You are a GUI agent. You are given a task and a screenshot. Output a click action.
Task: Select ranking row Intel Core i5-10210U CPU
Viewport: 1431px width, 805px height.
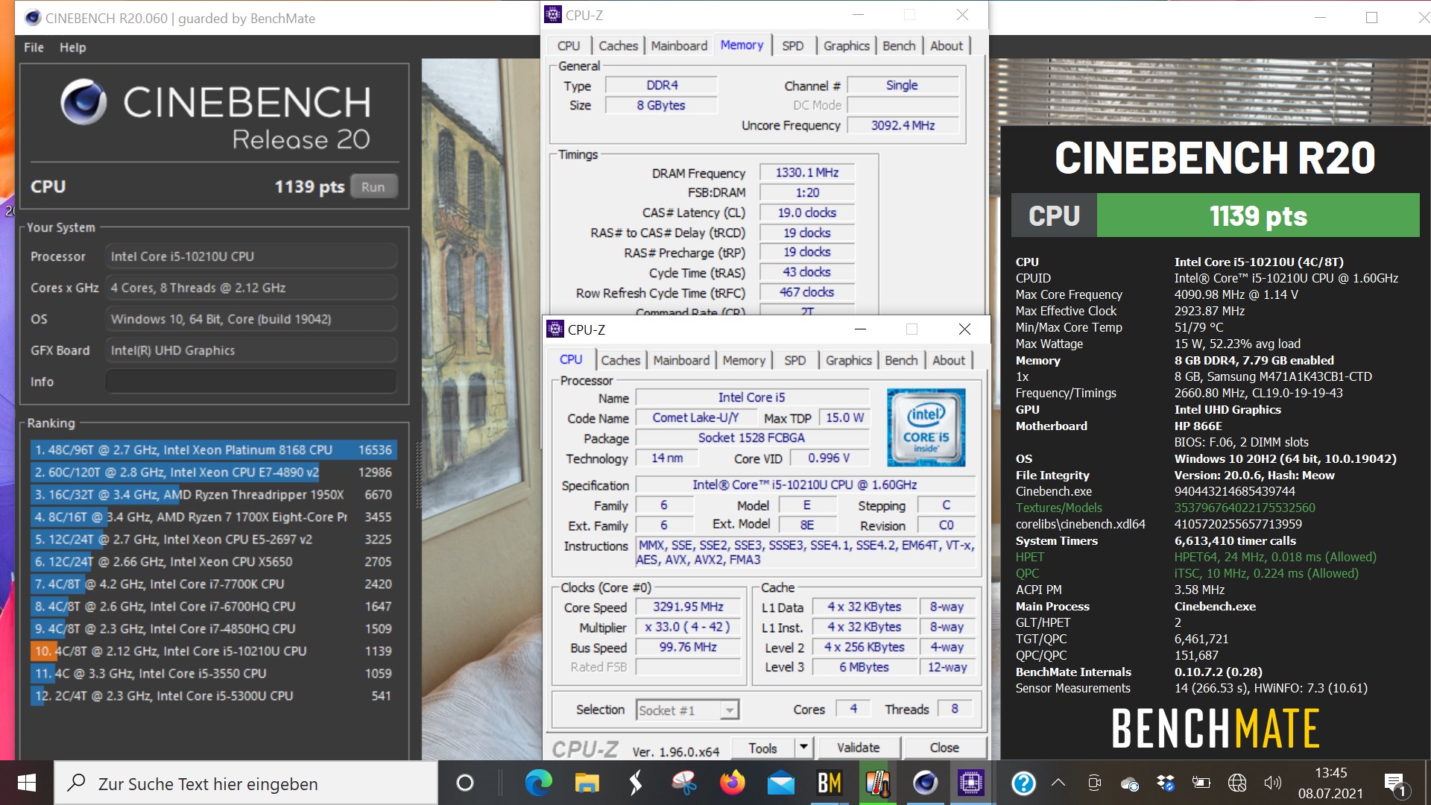pos(213,651)
